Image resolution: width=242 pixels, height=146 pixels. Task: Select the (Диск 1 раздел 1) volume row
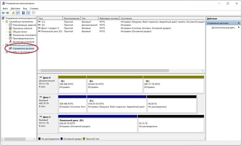[x=121, y=28]
